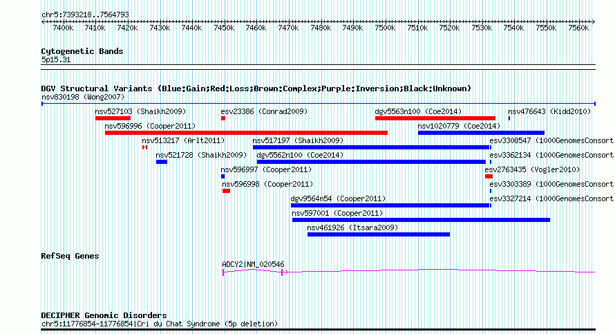The image size is (615, 334).
Task: Open the ADCY2|NM_020546 gene label
Action: [x=253, y=264]
